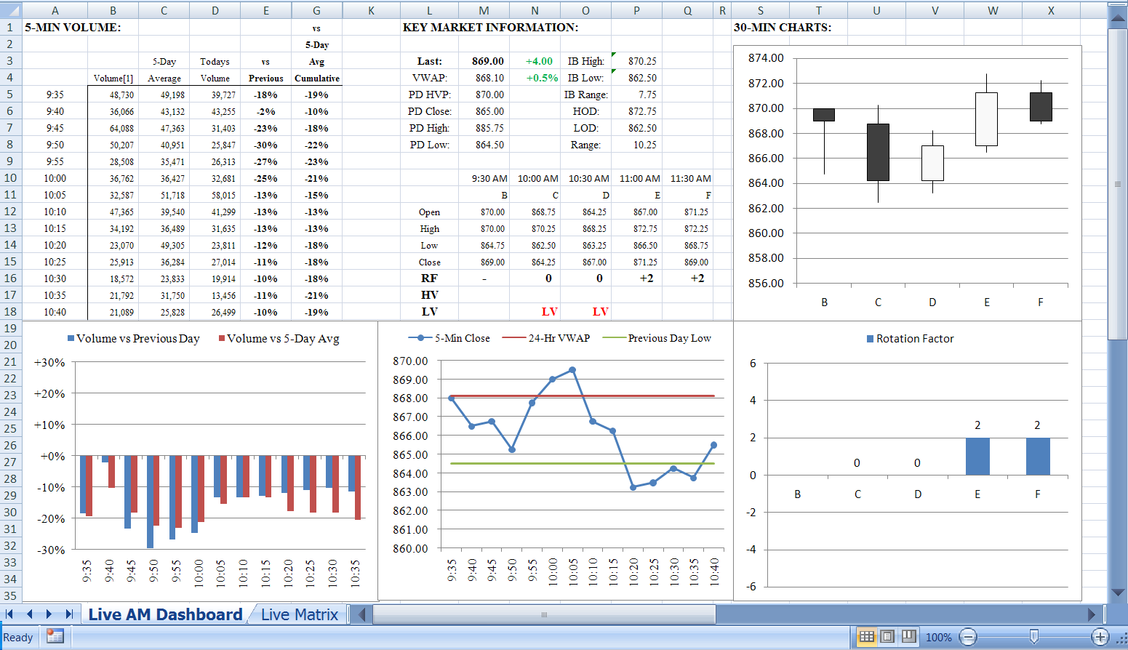Select the Last value 869.00 cell
1128x650 pixels.
pyautogui.click(x=484, y=61)
